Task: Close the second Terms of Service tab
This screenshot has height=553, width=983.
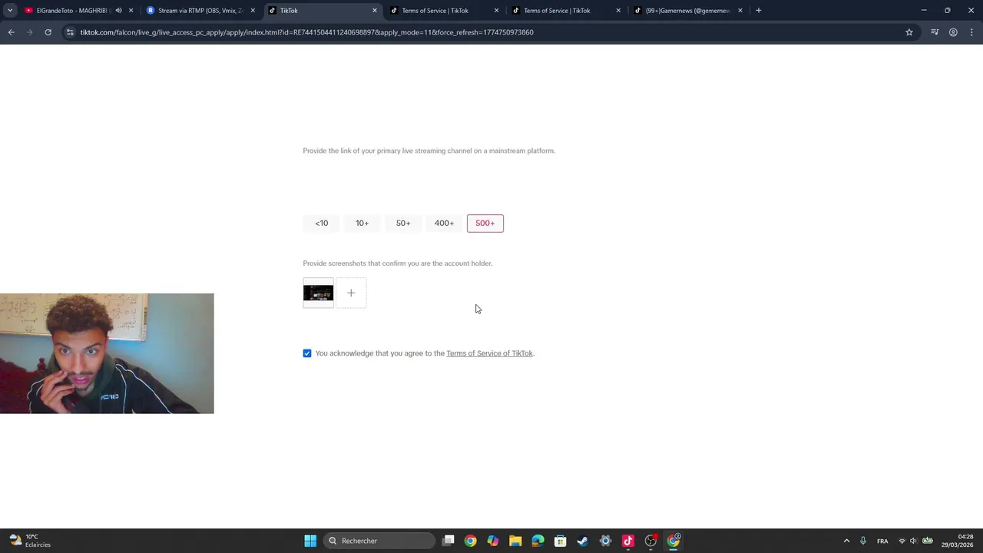Action: tap(618, 11)
